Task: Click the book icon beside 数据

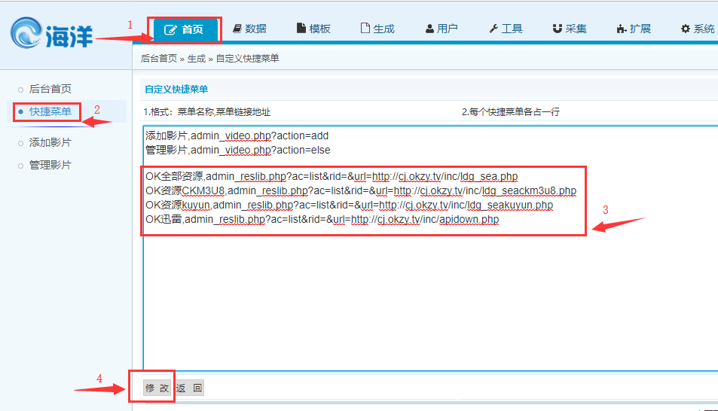Action: coord(237,29)
